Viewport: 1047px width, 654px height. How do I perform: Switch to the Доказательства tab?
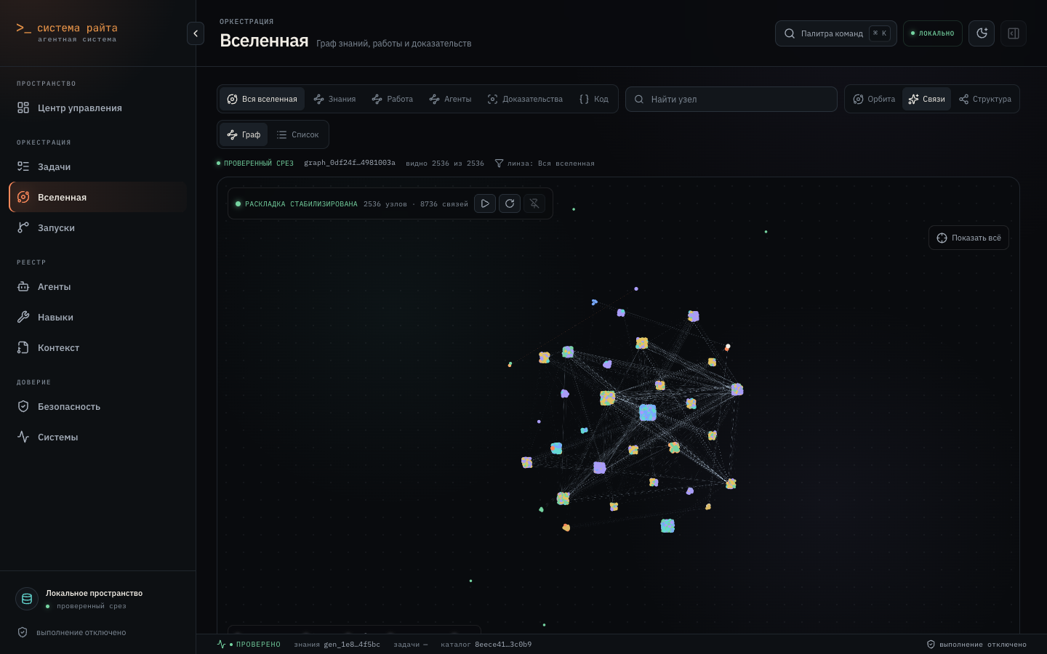tap(525, 99)
